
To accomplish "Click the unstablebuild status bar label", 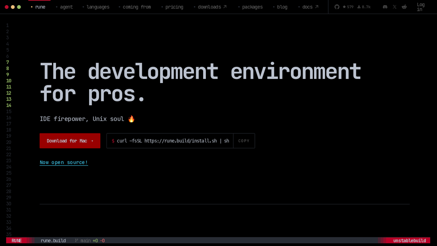I will point(409,240).
